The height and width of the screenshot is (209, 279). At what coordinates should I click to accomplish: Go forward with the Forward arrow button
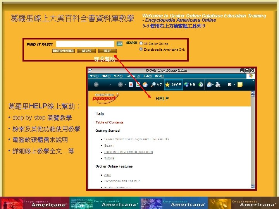pos(120,85)
